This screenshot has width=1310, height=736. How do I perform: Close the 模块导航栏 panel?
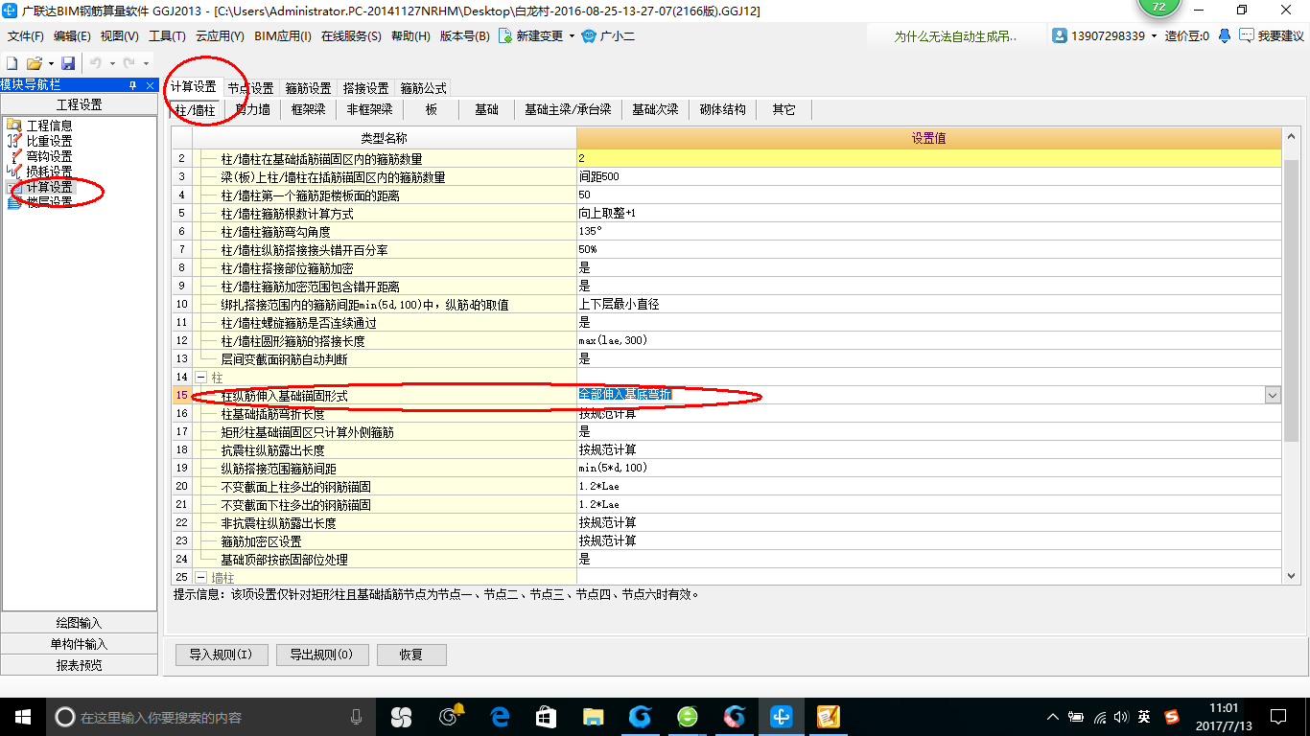pyautogui.click(x=151, y=85)
